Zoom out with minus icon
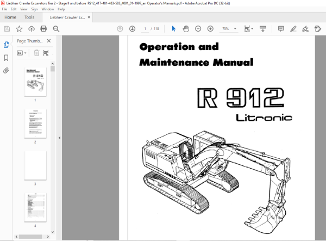Image resolution: width=326 pixels, height=241 pixels. click(198, 29)
